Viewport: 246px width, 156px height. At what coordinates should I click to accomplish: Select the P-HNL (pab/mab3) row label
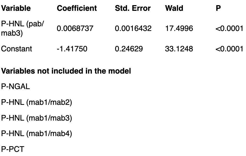click(x=22, y=28)
